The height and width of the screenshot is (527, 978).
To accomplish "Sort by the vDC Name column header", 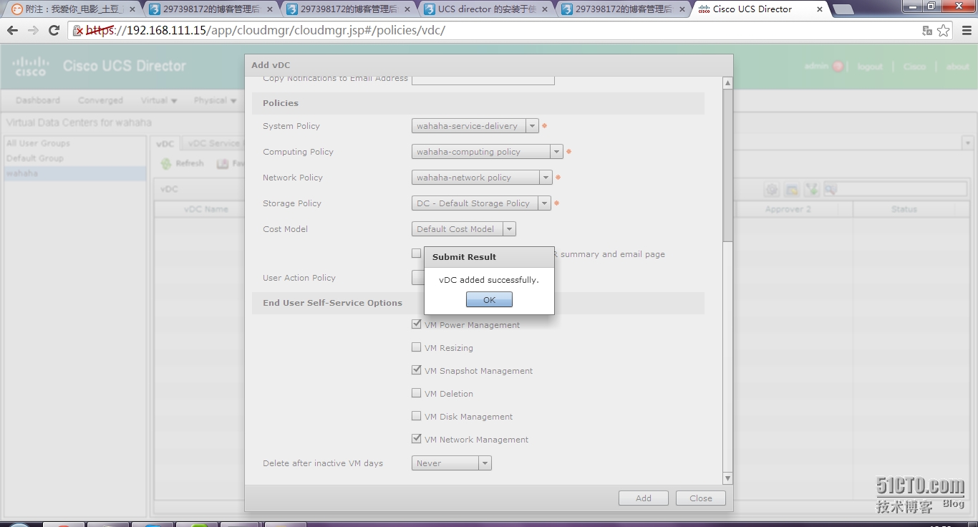I will coord(206,209).
